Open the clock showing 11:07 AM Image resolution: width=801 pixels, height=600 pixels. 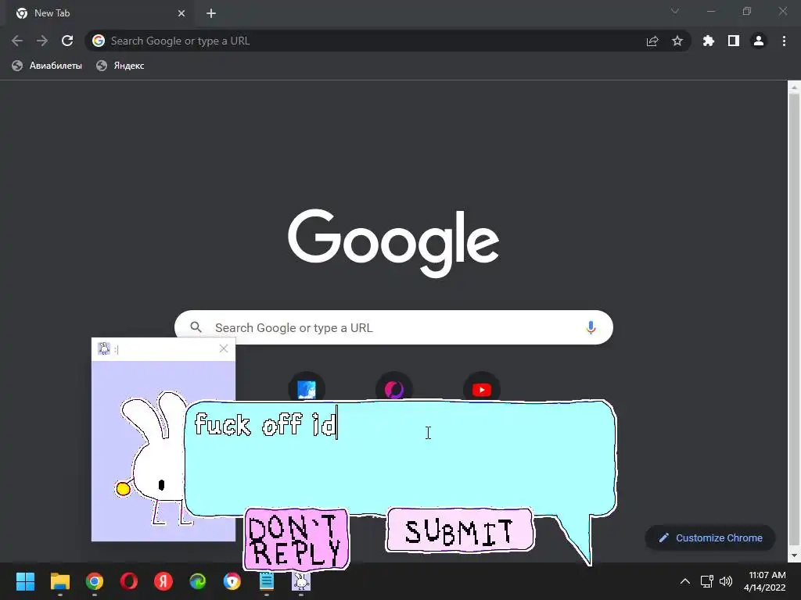tap(765, 581)
